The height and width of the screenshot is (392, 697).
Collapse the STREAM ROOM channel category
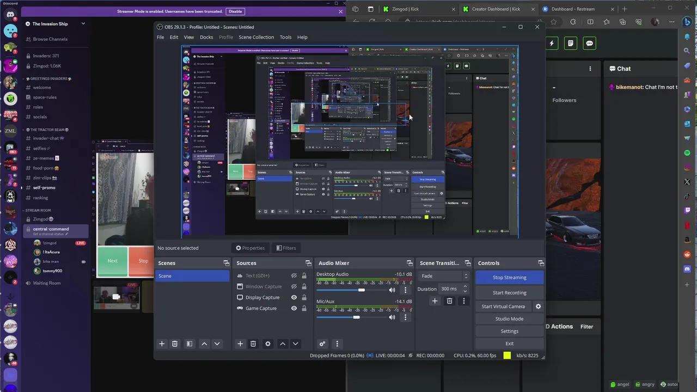(38, 210)
